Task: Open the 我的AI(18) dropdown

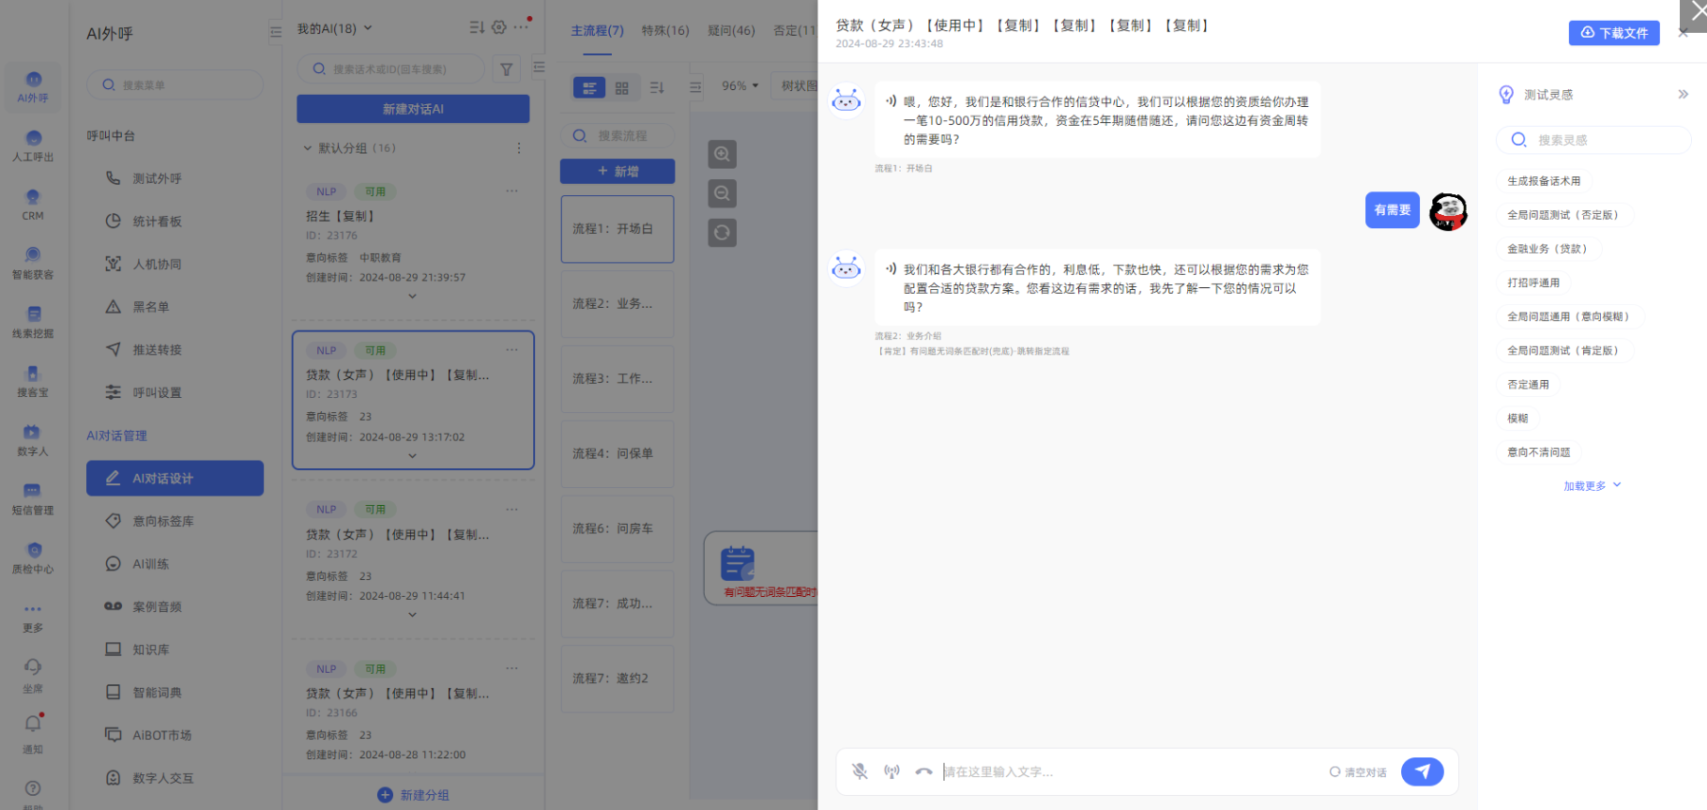Action: (x=334, y=28)
